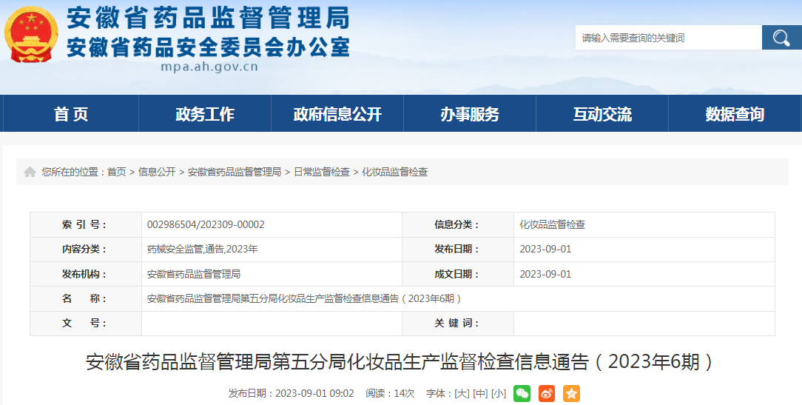Share via the WeChat icon

522,393
